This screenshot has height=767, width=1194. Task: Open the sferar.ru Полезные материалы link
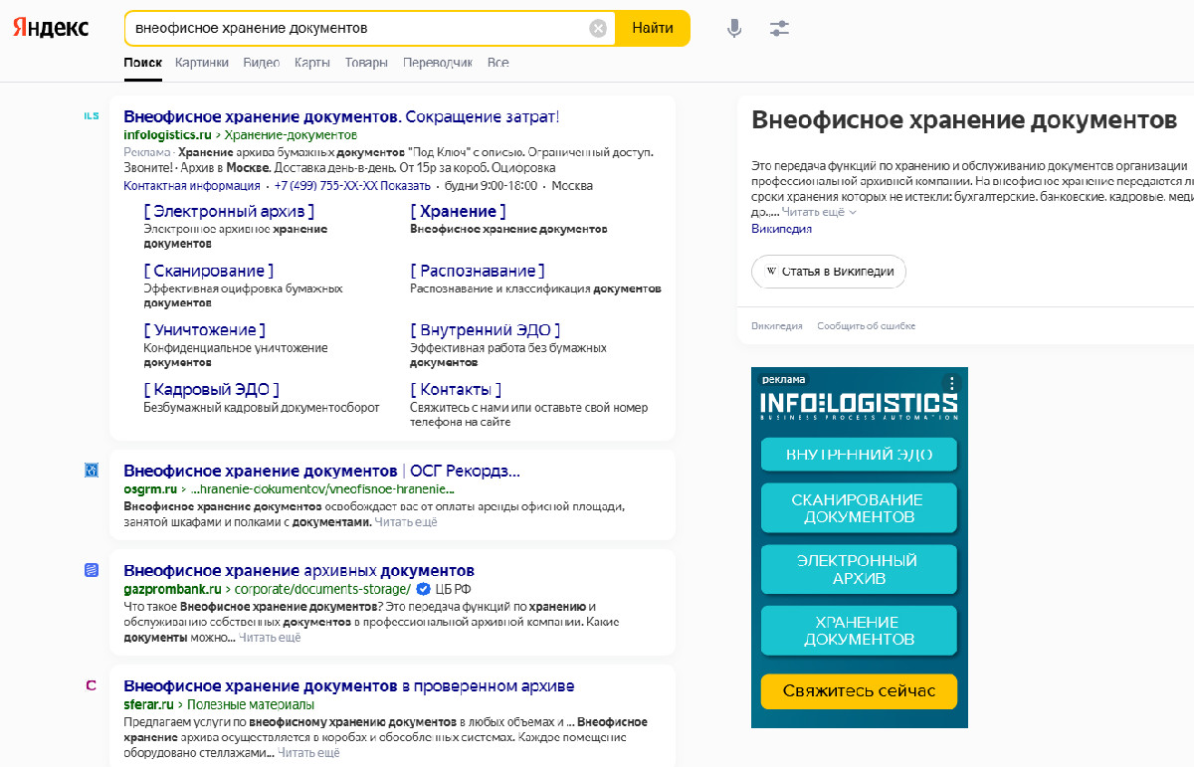(x=219, y=704)
